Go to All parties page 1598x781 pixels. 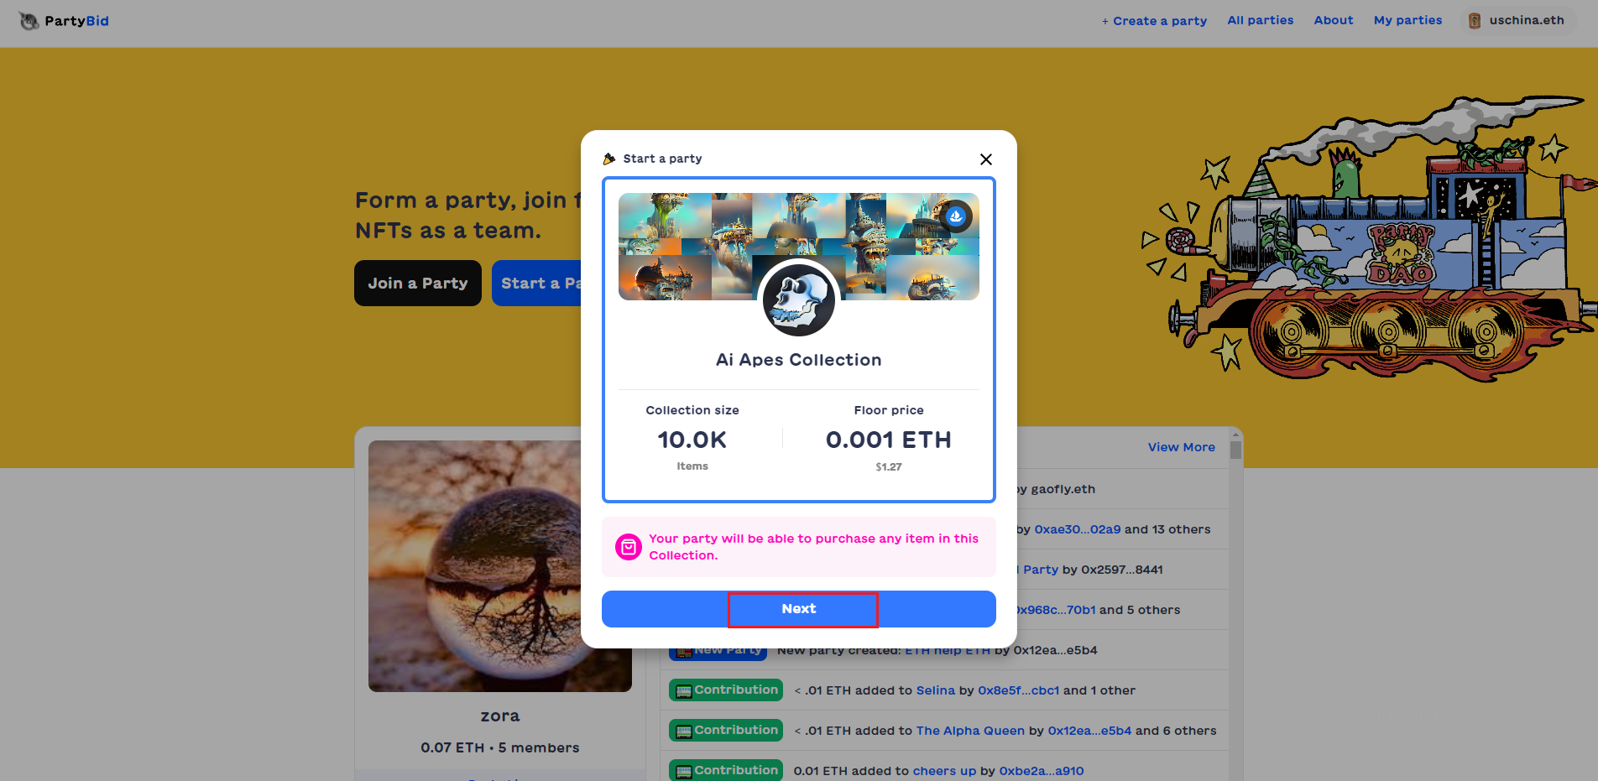(x=1261, y=20)
